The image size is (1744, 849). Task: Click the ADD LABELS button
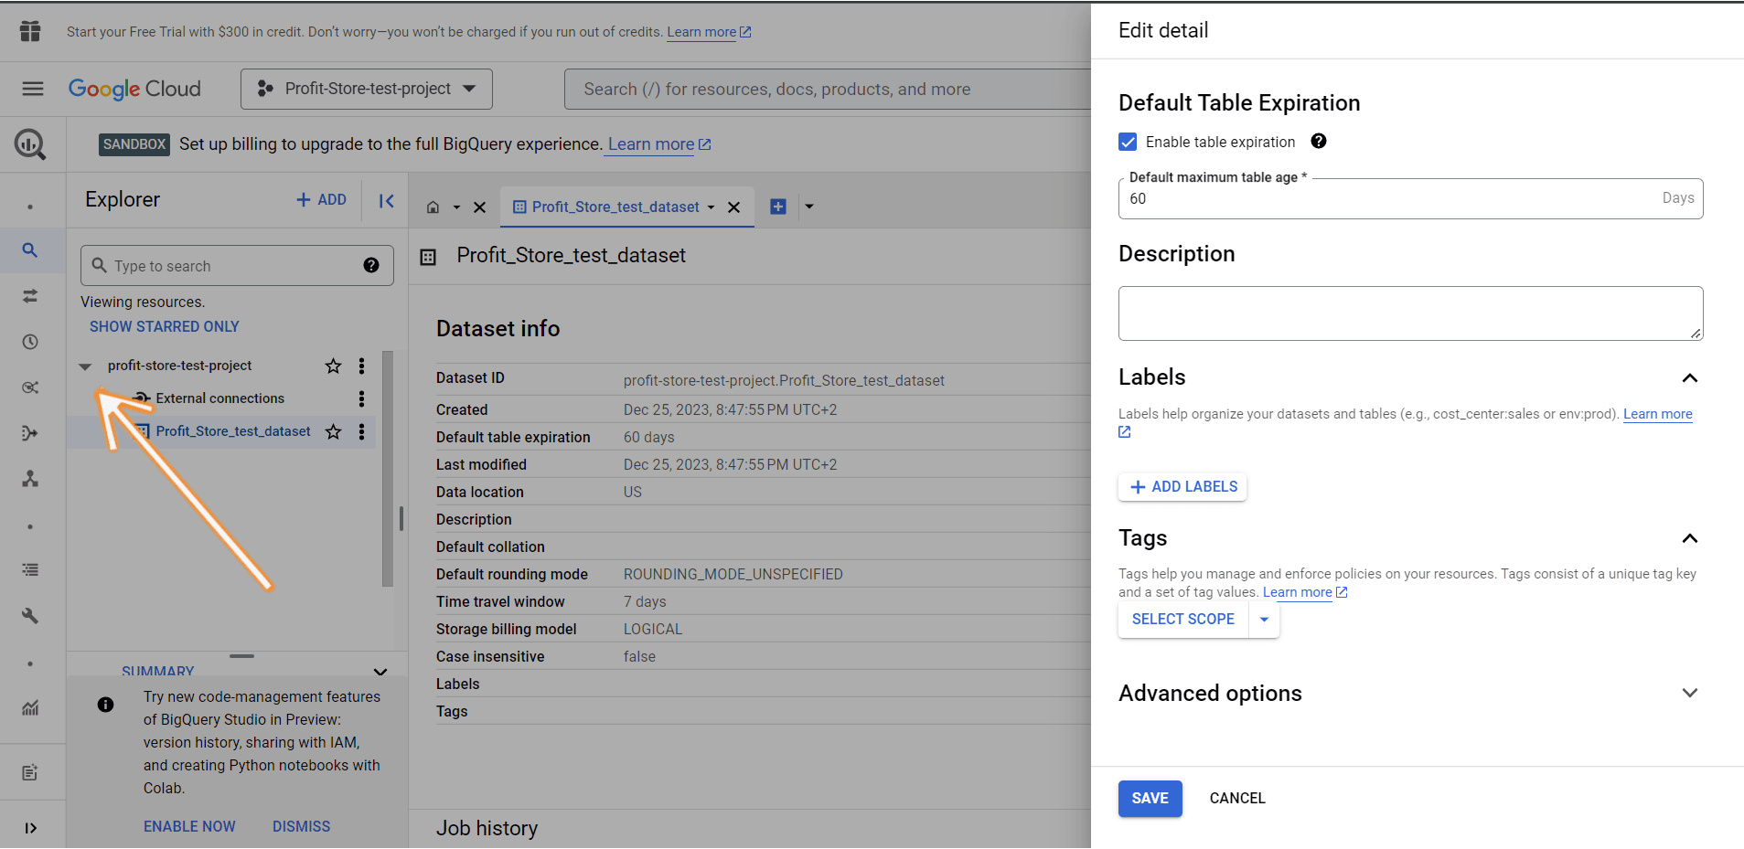pos(1182,487)
